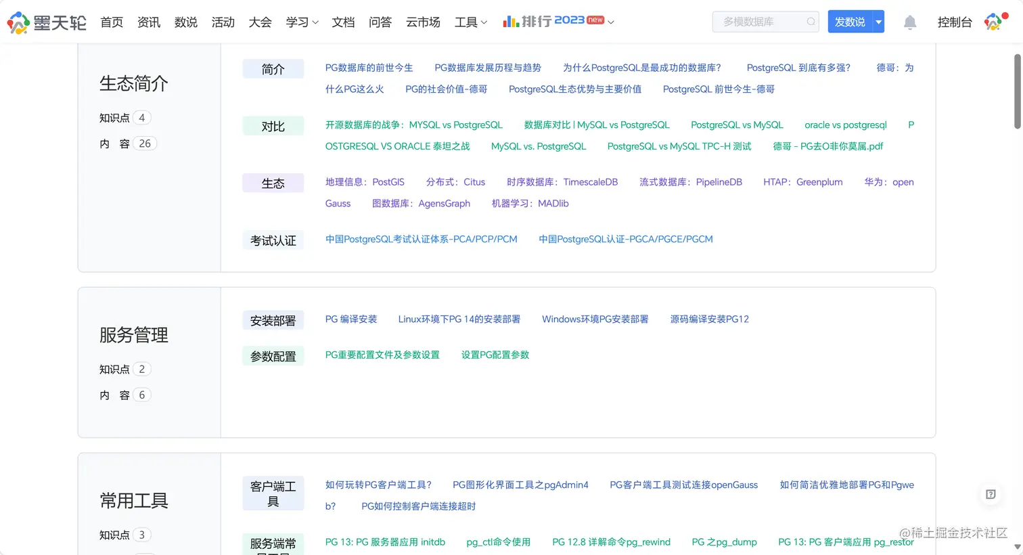Open 为什么PostgreSQL是最成功的数据库? link

click(x=642, y=68)
